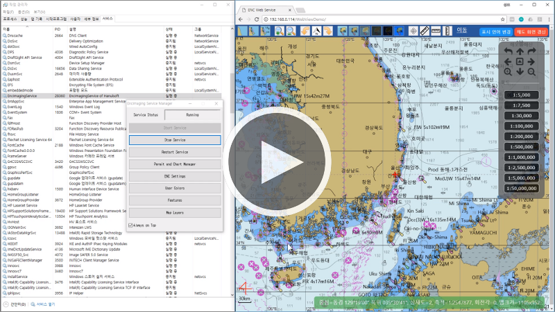Image resolution: width=555 pixels, height=312 pixels.
Task: Set chart scale to 1:500,000
Action: pyautogui.click(x=522, y=147)
